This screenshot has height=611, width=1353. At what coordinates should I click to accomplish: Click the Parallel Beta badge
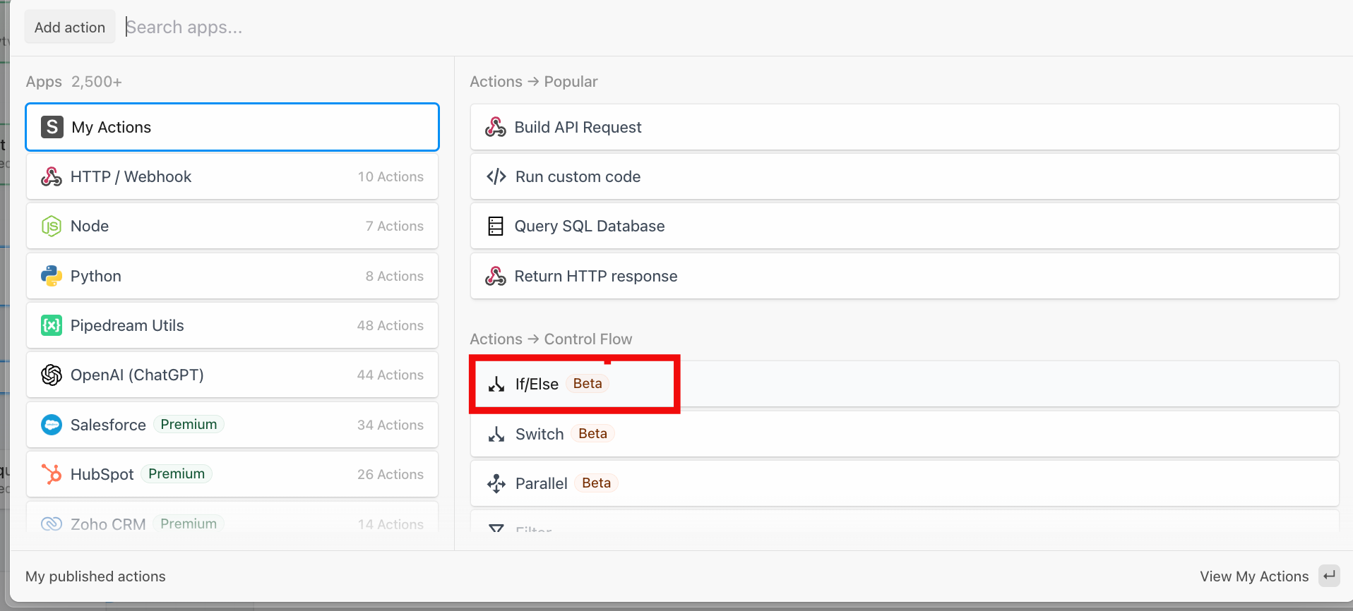pos(596,483)
